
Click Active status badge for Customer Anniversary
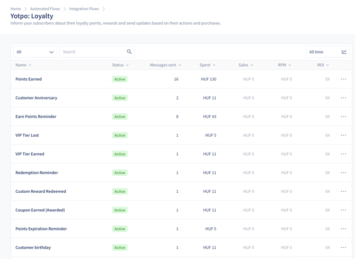120,98
